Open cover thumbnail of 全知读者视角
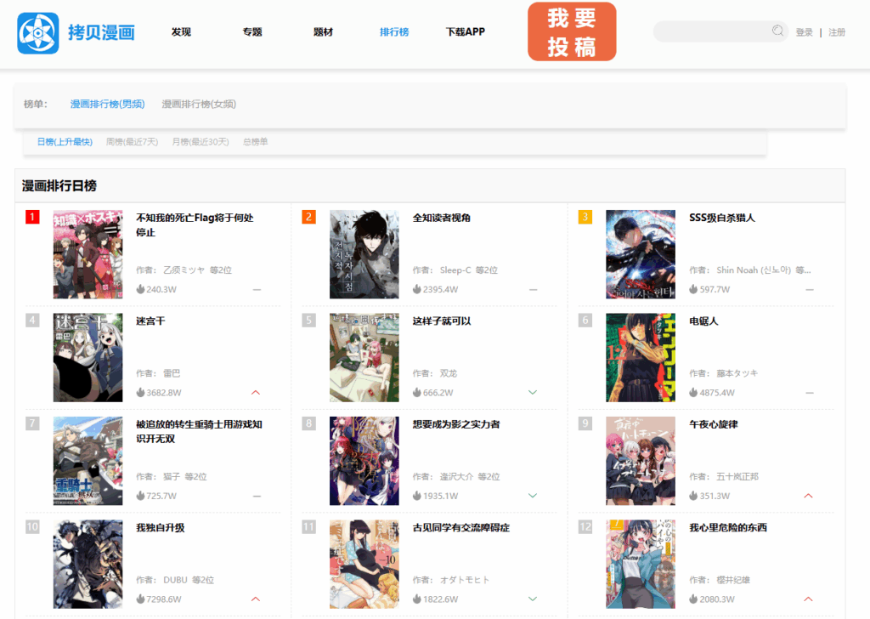The width and height of the screenshot is (870, 619). [364, 254]
